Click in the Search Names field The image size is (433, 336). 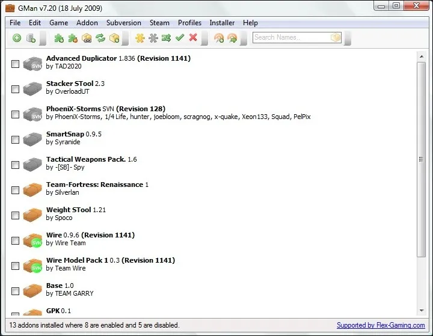click(x=290, y=37)
